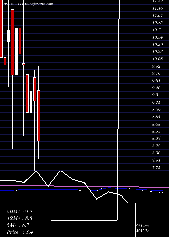Select the Price : 8.4 readout
This screenshot has width=169, height=237.
pyautogui.click(x=20, y=232)
